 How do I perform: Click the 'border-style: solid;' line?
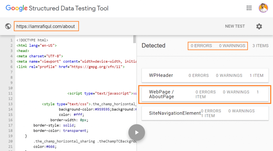[54, 125]
